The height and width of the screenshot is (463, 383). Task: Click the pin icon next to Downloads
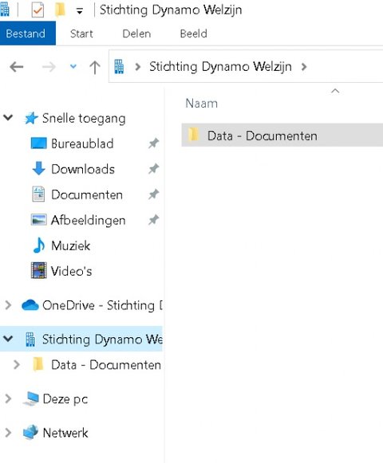[153, 169]
